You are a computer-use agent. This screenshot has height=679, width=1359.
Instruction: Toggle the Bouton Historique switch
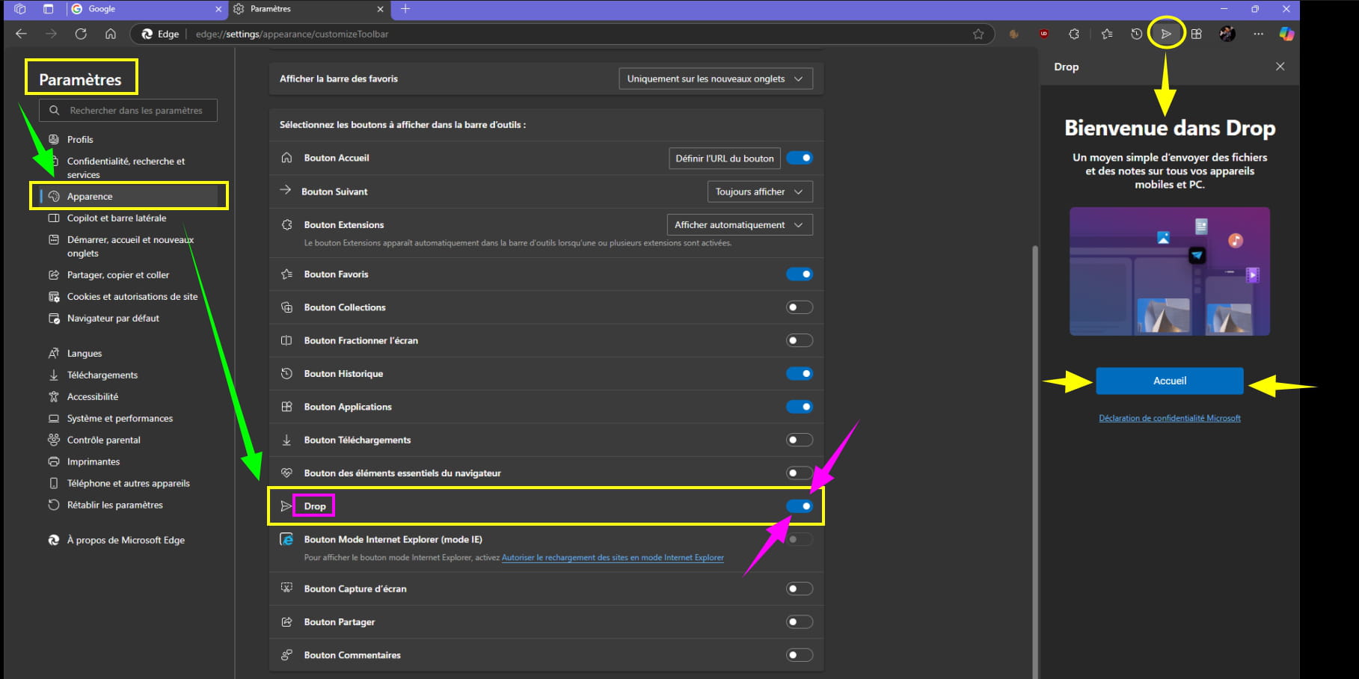pos(800,373)
